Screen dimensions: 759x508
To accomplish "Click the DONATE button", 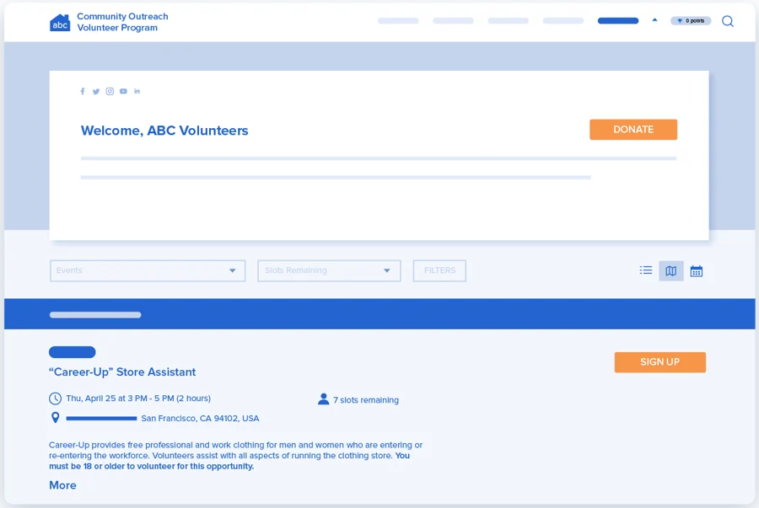I will (x=633, y=129).
